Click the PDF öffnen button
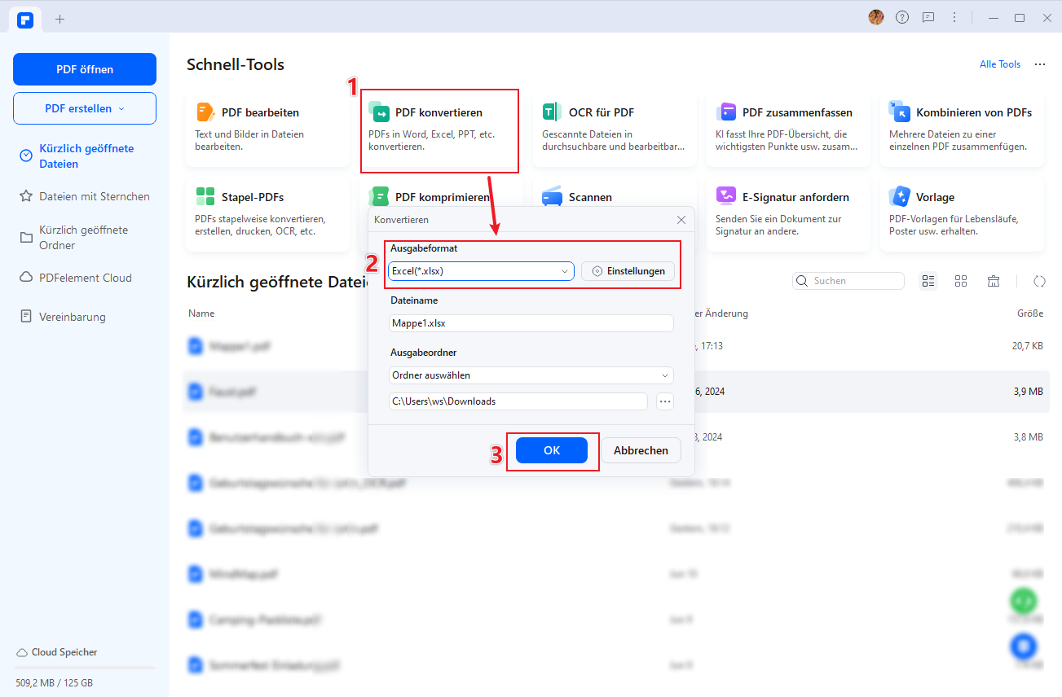The width and height of the screenshot is (1062, 697). pos(85,69)
